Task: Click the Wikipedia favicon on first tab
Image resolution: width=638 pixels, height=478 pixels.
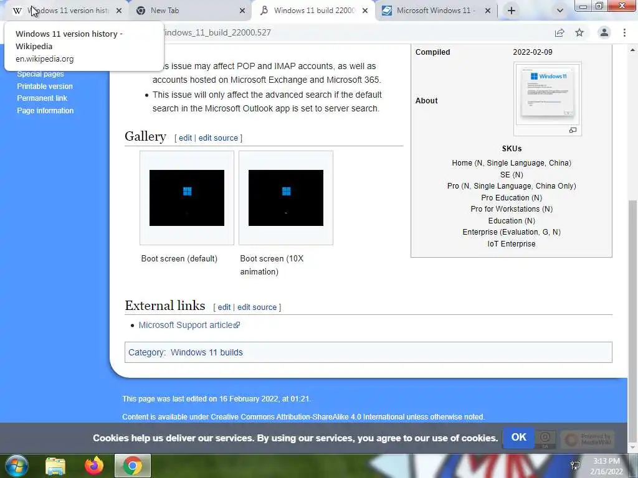Action: point(17,11)
